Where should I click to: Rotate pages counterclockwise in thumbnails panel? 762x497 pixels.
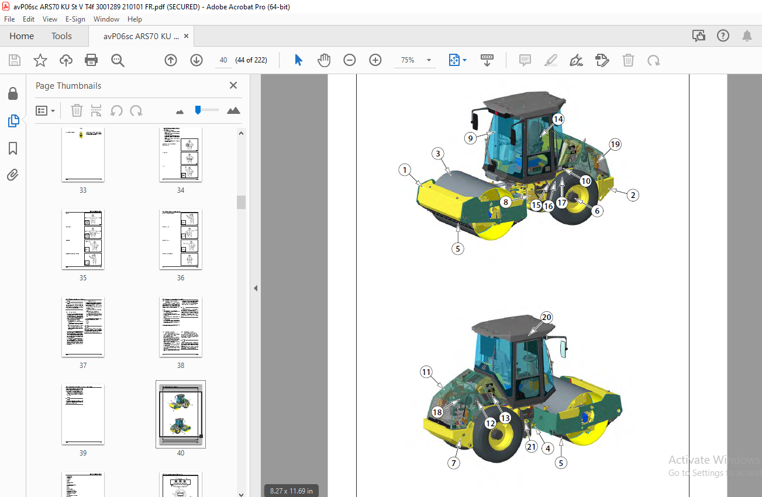[116, 110]
